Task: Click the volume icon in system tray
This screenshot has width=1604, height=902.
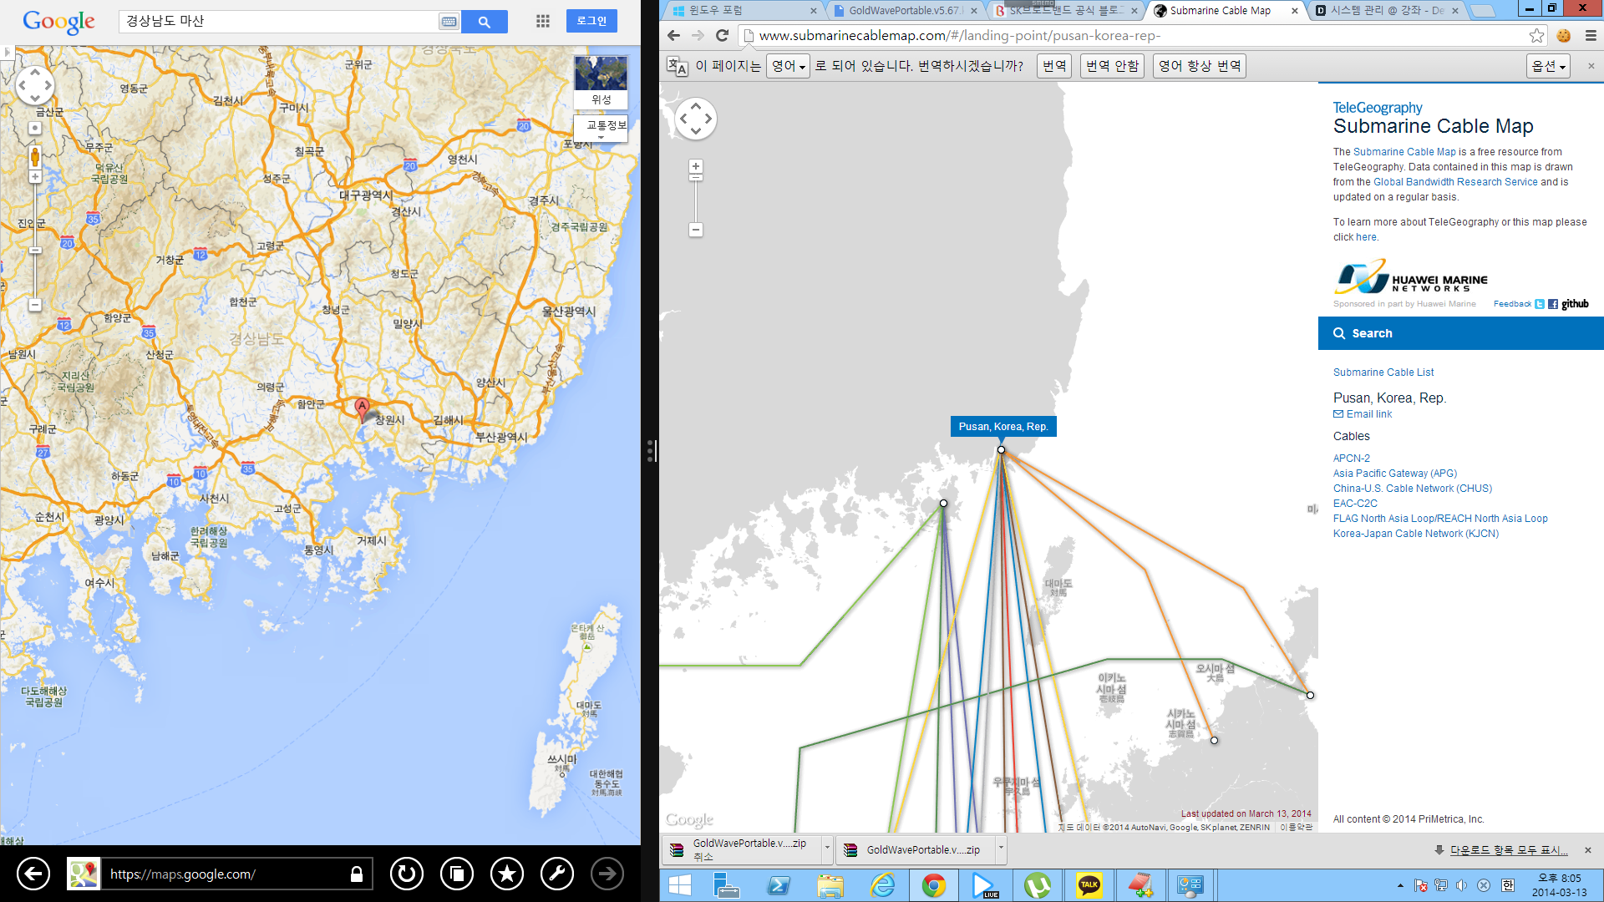Action: (x=1461, y=885)
